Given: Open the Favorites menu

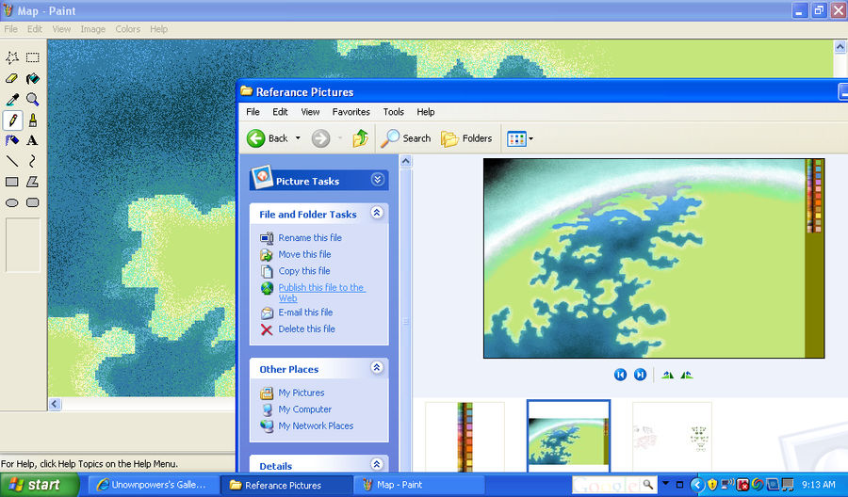Looking at the screenshot, I should tap(351, 112).
